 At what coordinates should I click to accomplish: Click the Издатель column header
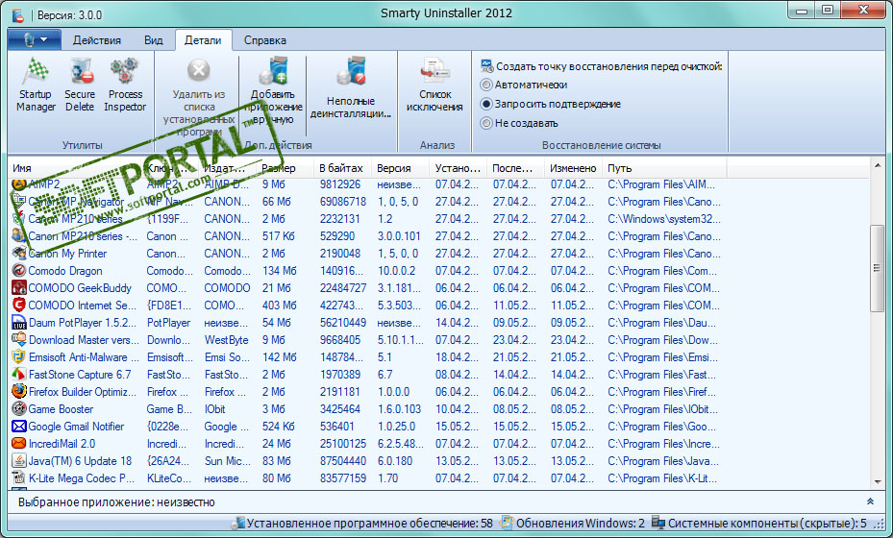pyautogui.click(x=229, y=168)
